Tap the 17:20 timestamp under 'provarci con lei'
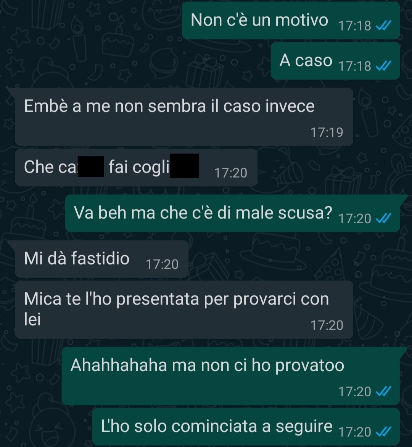The height and width of the screenshot is (447, 412). [327, 325]
